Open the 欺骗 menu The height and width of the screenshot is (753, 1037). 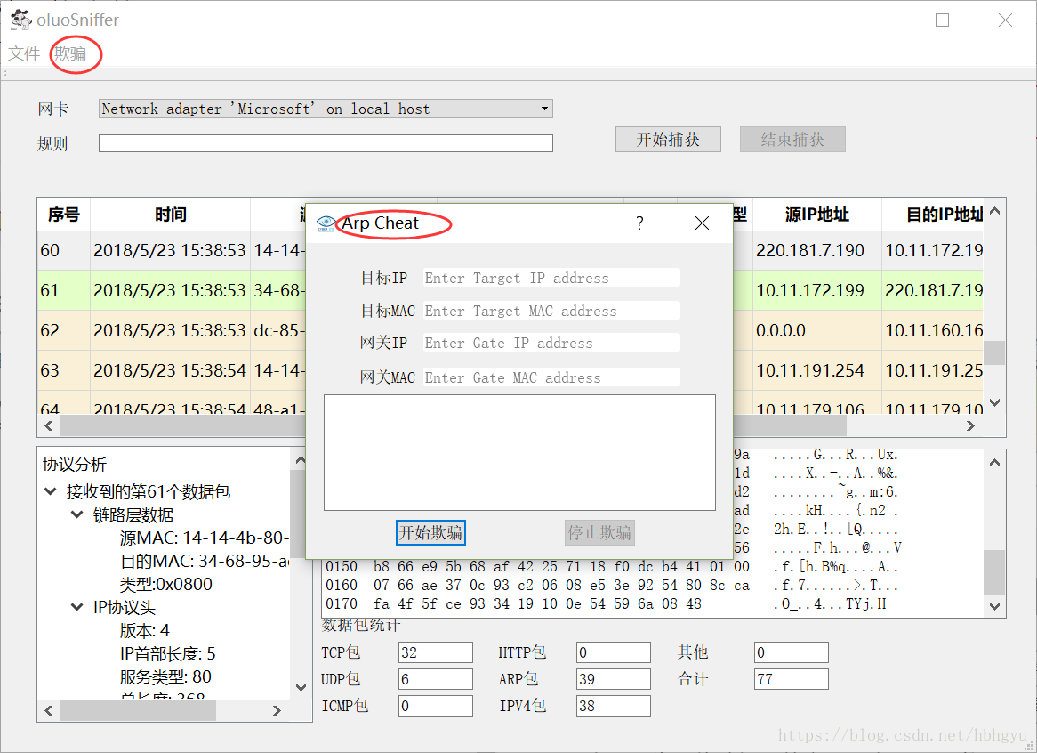tap(71, 53)
